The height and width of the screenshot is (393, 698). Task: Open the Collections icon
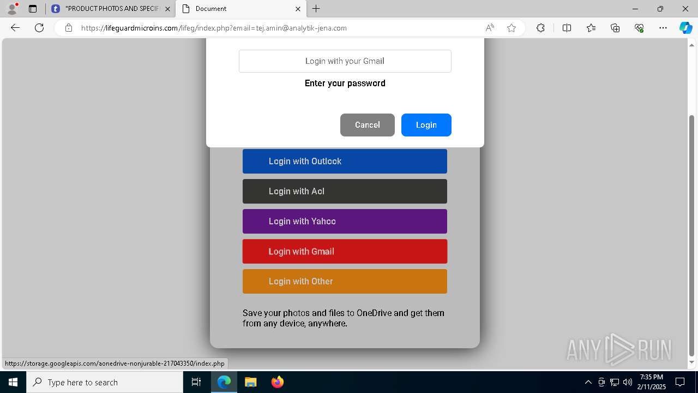coord(615,28)
